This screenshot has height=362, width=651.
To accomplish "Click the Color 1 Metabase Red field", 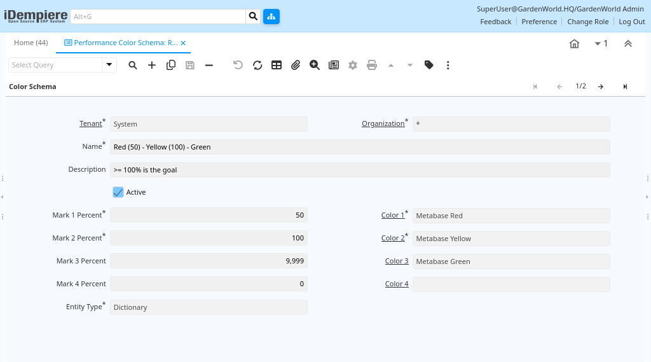I will (511, 215).
